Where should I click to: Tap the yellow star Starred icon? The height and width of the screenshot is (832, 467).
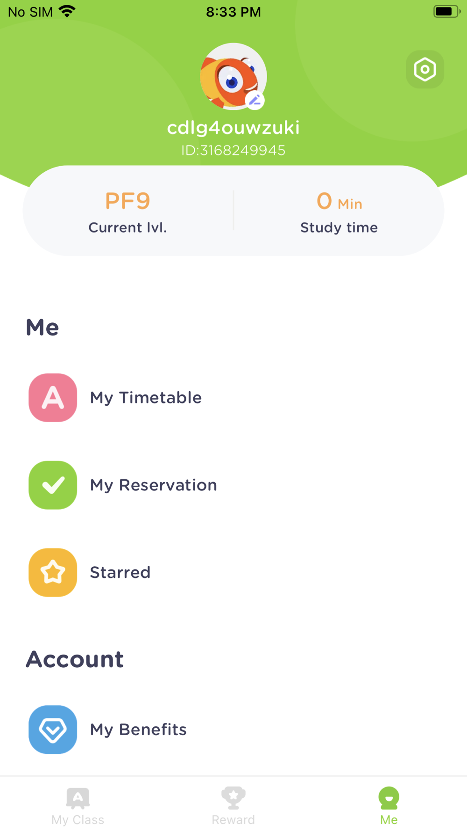click(x=53, y=572)
